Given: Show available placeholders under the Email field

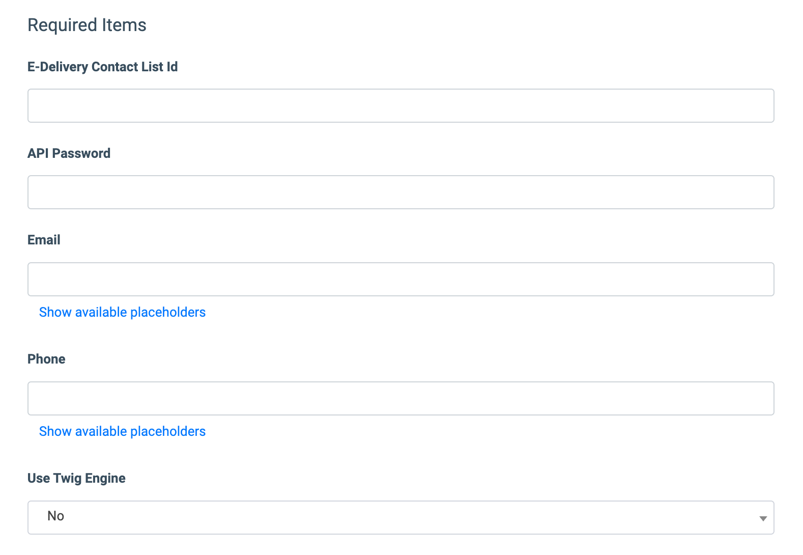Looking at the screenshot, I should tap(122, 312).
